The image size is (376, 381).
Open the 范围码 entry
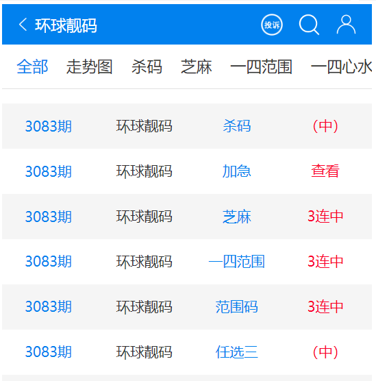tap(237, 306)
